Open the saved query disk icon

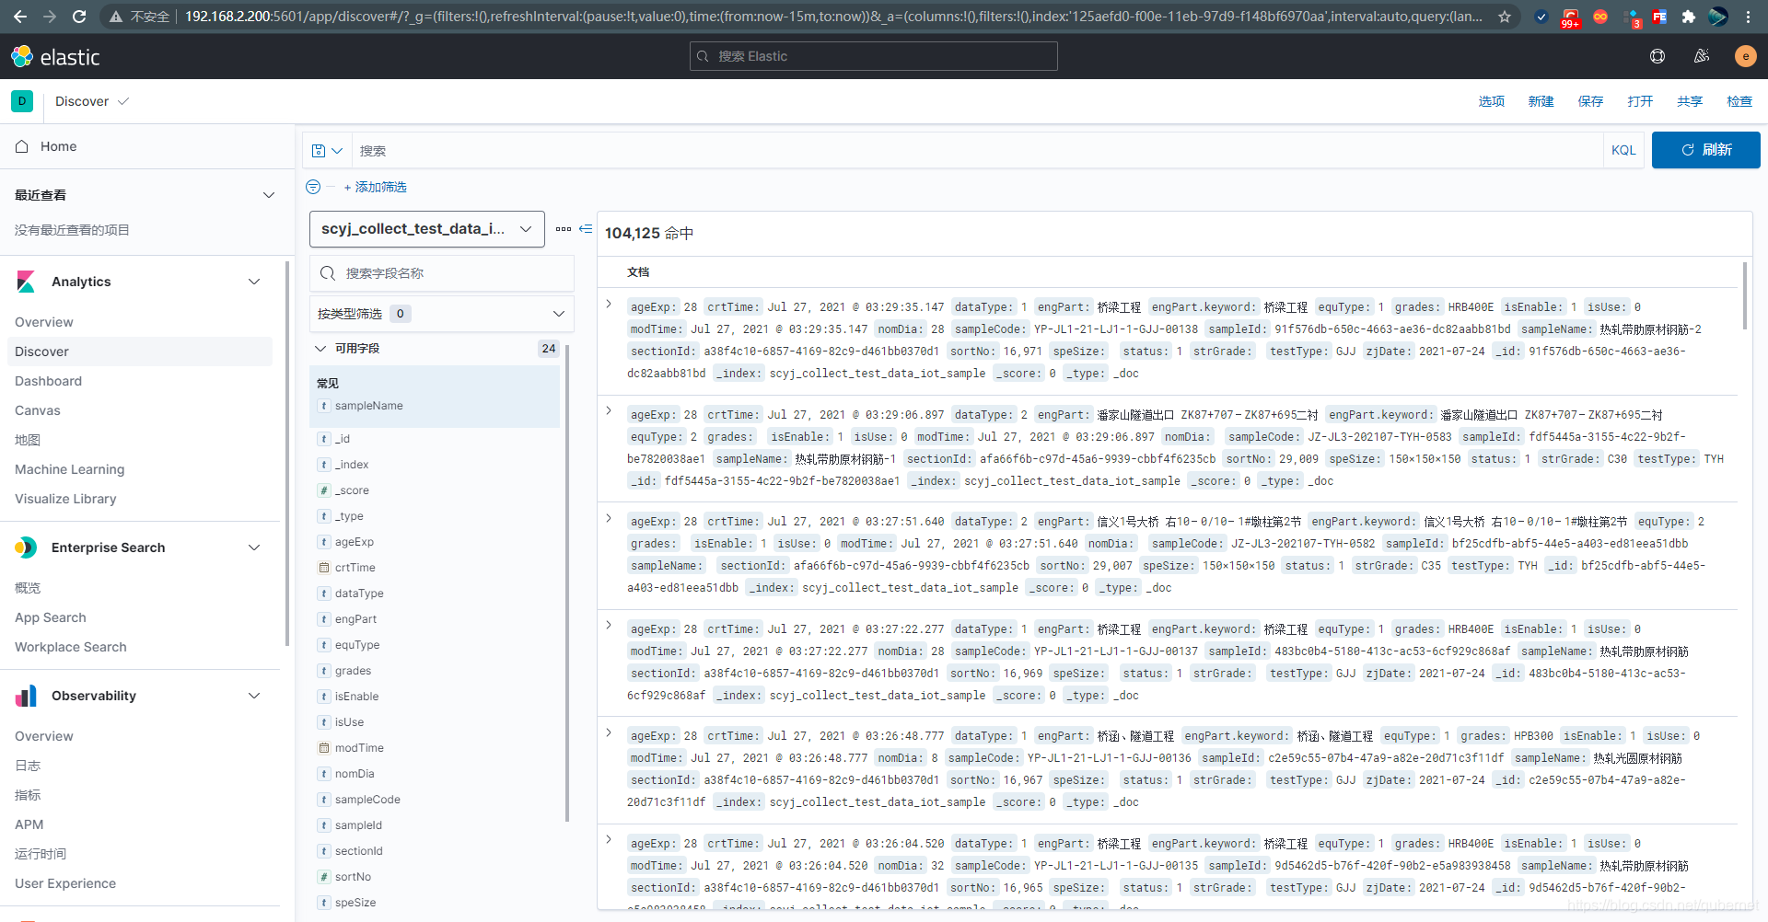click(319, 151)
